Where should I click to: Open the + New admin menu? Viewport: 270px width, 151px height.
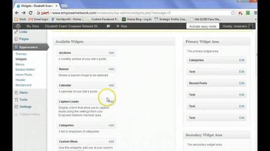121,26
